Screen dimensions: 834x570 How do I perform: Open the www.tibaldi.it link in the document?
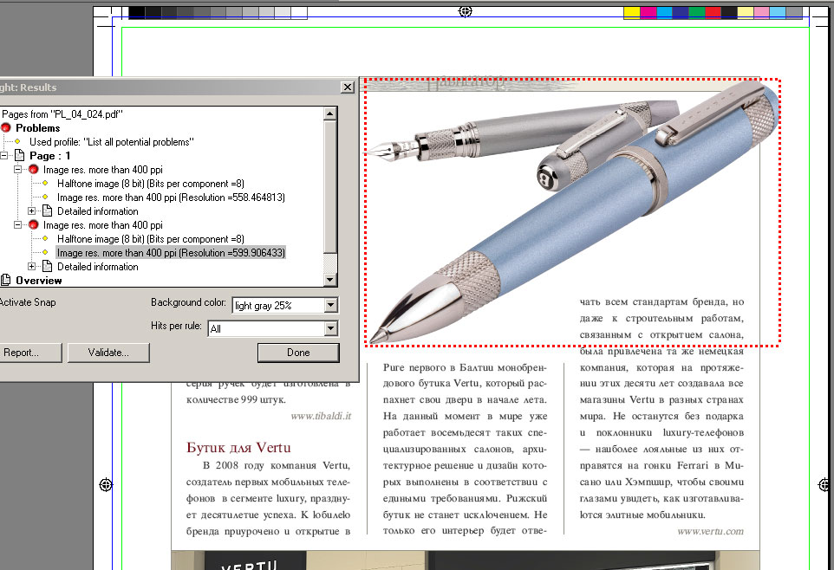321,416
